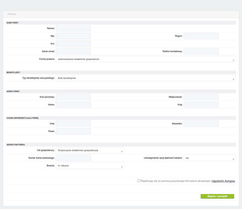The image size is (242, 209).
Task: Open the Forma prawna dropdown
Action: 146,59
